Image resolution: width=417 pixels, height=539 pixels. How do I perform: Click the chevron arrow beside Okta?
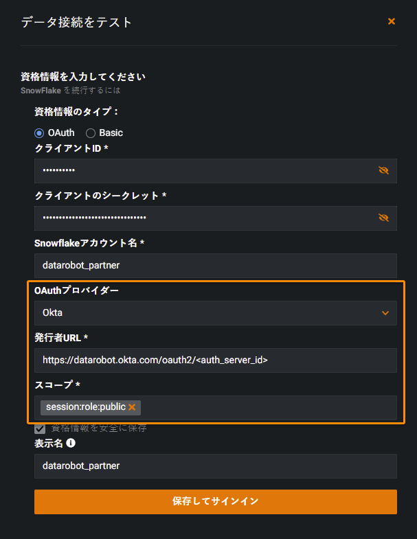385,313
